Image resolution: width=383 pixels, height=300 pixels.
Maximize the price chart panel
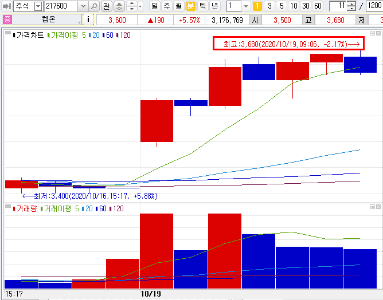[373, 33]
